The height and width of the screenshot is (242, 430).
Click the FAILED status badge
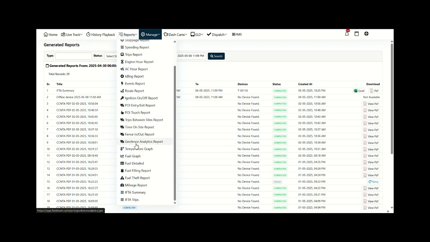pyautogui.click(x=277, y=182)
